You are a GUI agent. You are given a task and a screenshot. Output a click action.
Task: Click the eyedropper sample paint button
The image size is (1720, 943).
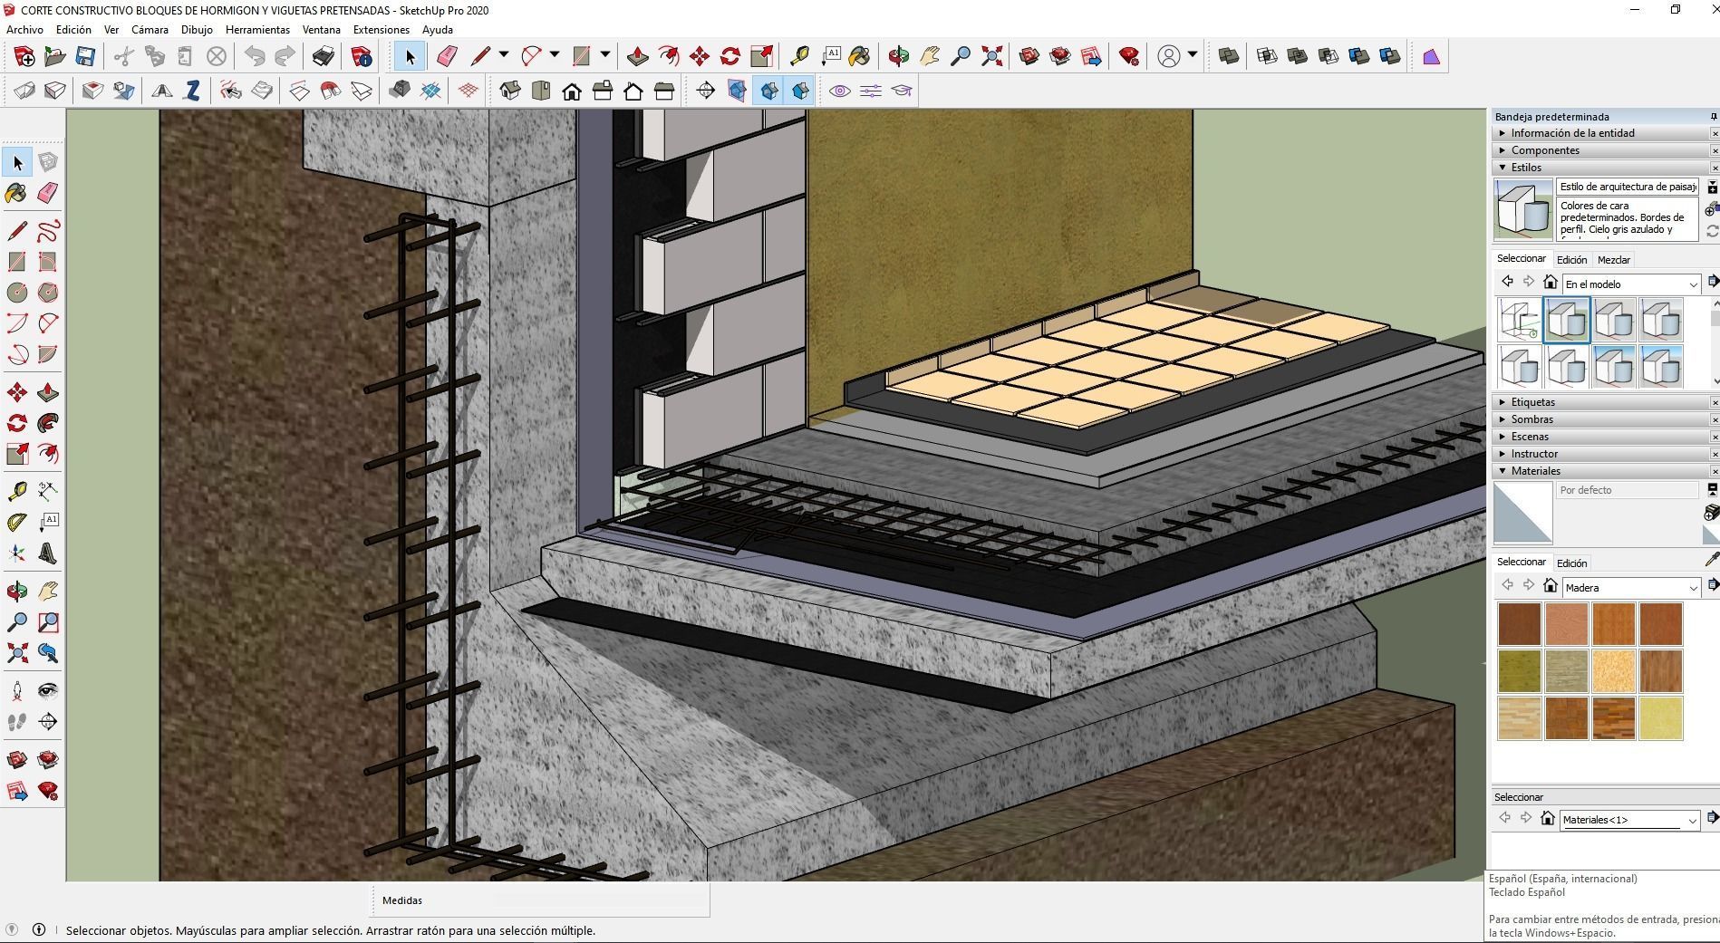click(x=1711, y=561)
